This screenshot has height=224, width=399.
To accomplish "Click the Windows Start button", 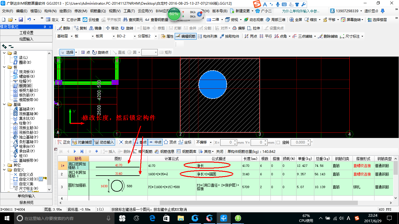I will [7, 218].
